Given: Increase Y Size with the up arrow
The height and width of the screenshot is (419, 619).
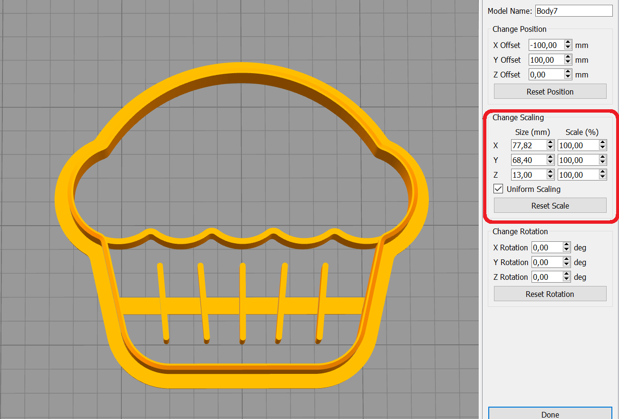Looking at the screenshot, I should 551,158.
